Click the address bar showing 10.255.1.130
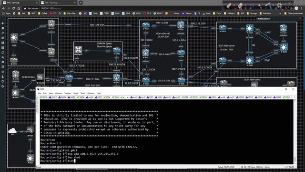 coord(51,9)
